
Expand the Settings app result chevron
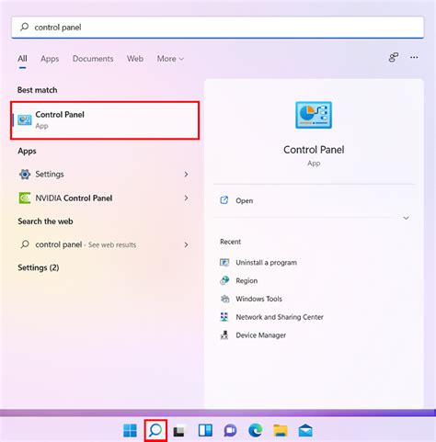point(186,175)
